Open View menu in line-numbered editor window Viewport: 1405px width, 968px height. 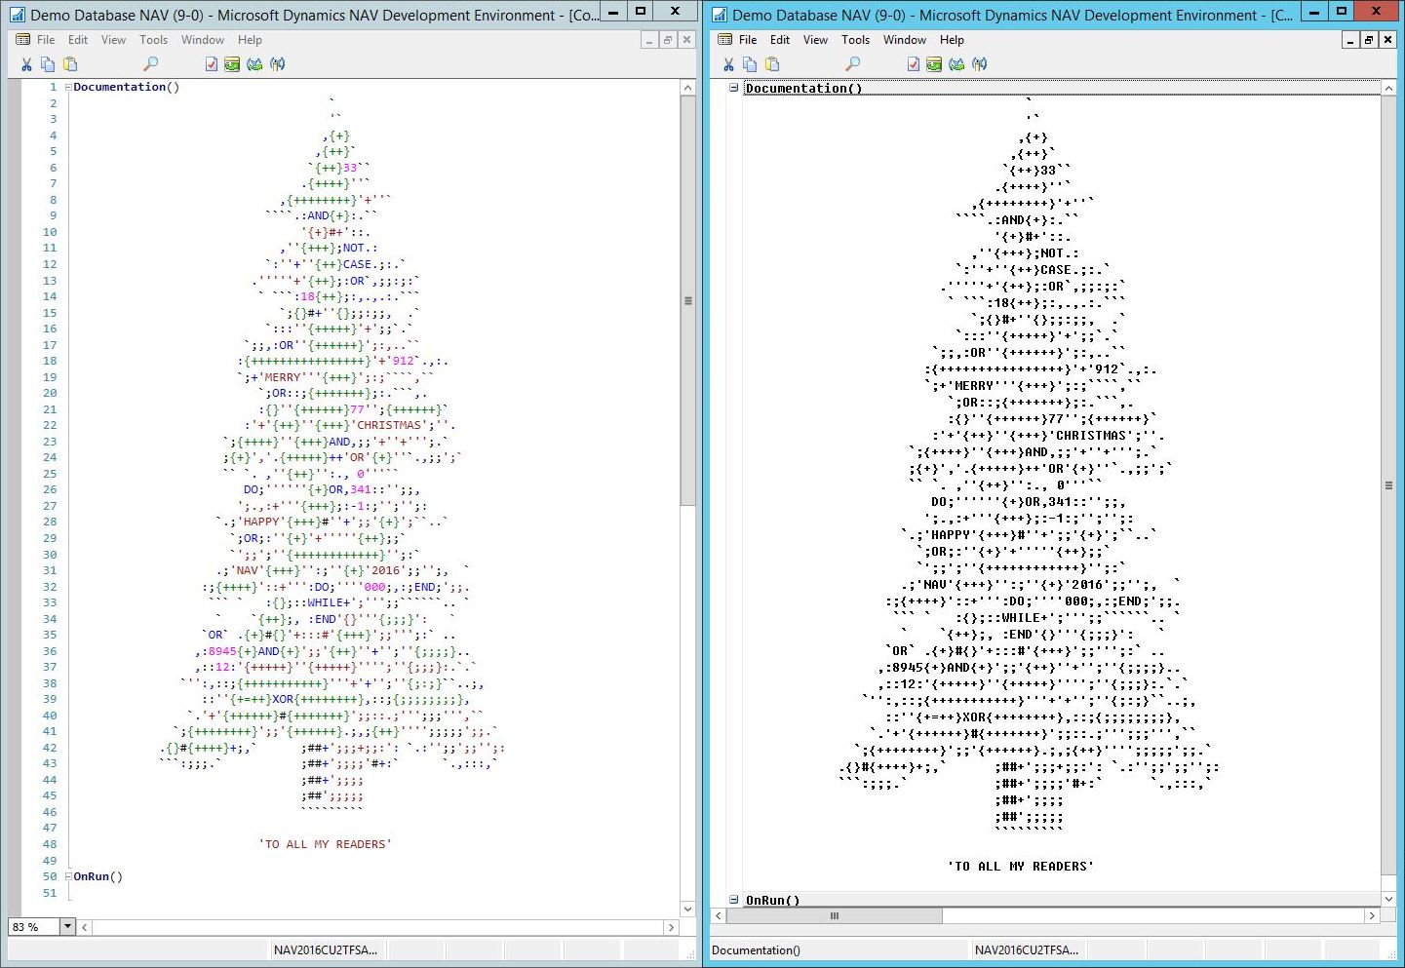[x=114, y=40]
